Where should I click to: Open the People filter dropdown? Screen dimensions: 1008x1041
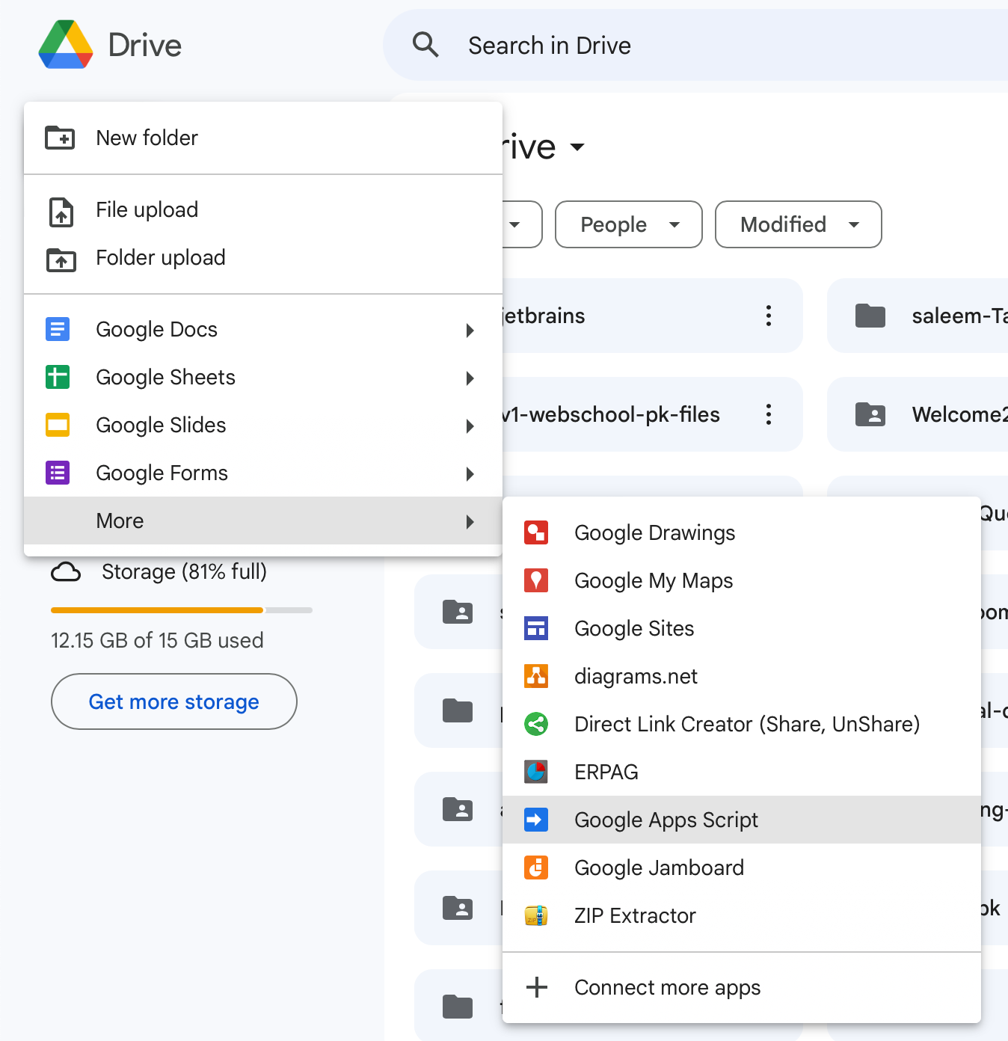click(x=629, y=224)
